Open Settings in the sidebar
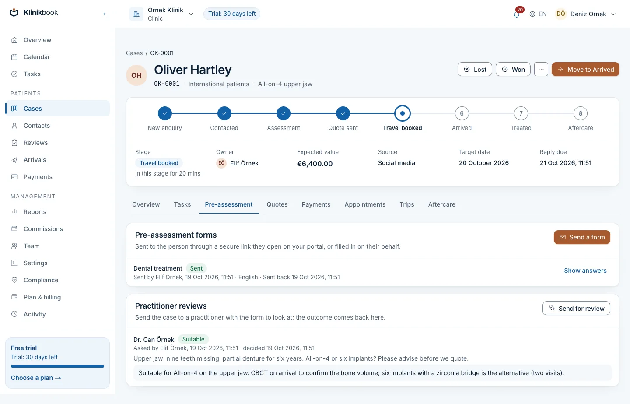 (57, 263)
